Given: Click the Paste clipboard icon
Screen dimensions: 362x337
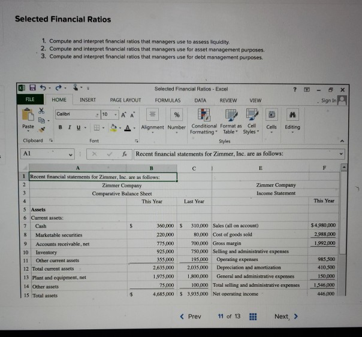Looking at the screenshot, I should [28, 114].
